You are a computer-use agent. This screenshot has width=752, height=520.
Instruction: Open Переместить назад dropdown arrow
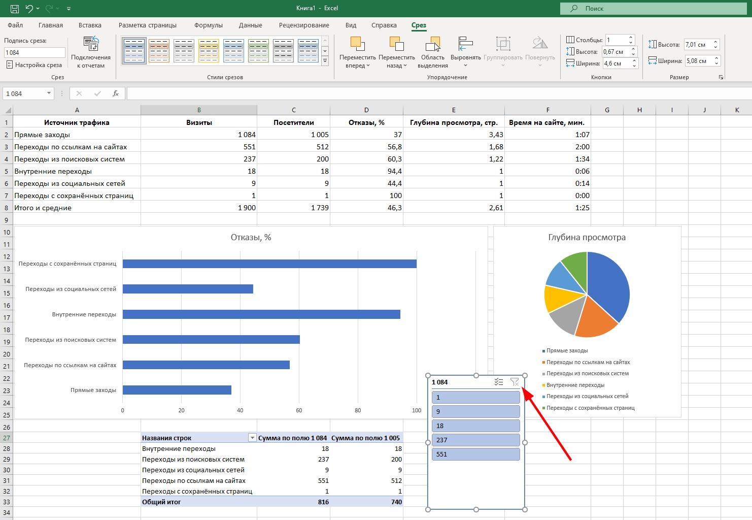[405, 66]
